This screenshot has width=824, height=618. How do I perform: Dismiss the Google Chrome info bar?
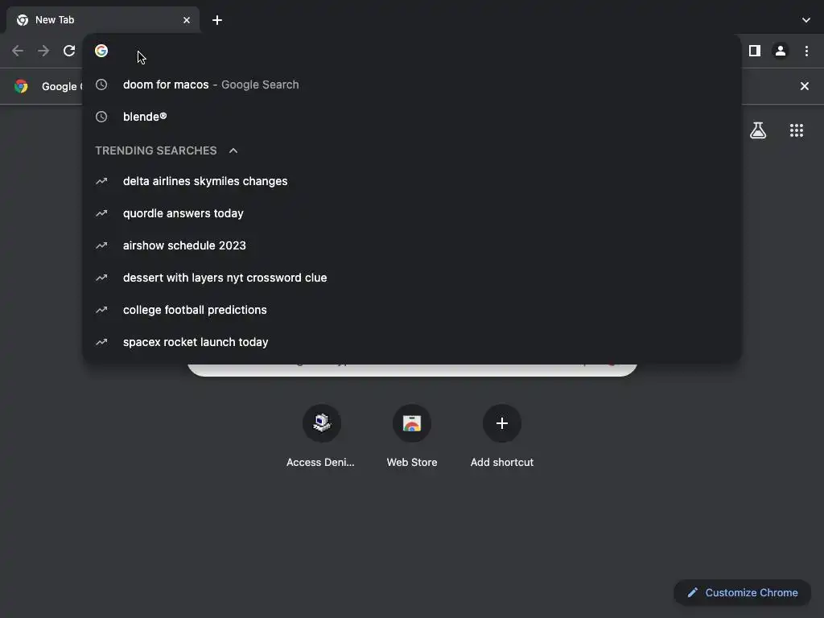(x=804, y=86)
